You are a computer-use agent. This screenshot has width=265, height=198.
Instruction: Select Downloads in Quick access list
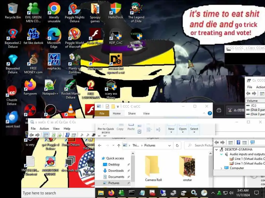click(116, 171)
